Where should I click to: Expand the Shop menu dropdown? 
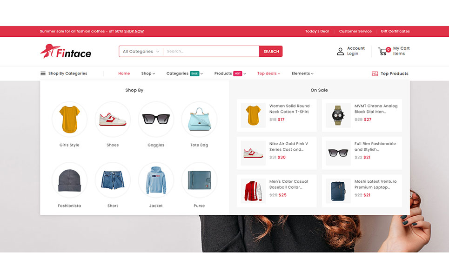(148, 73)
